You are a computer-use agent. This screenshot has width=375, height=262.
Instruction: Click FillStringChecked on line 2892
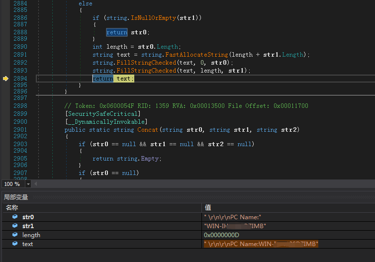click(146, 63)
